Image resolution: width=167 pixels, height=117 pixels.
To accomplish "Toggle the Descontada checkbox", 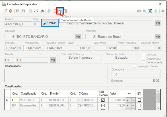I will tap(143, 58).
